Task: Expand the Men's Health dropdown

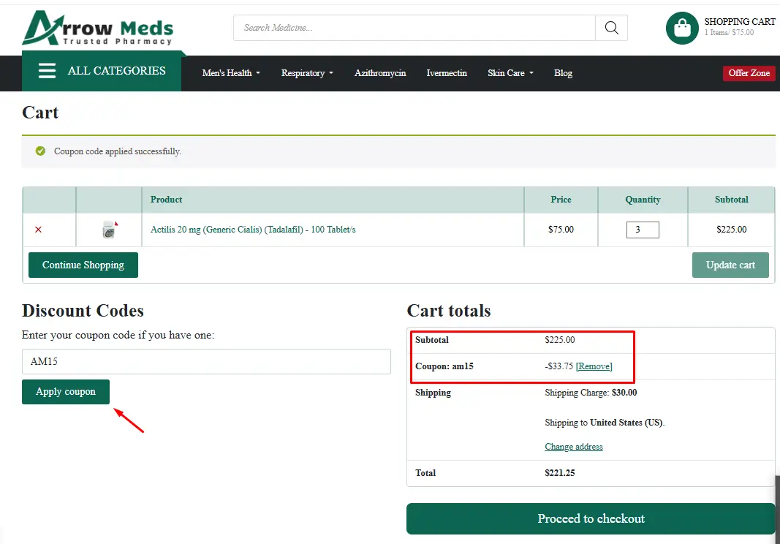Action: click(x=231, y=73)
